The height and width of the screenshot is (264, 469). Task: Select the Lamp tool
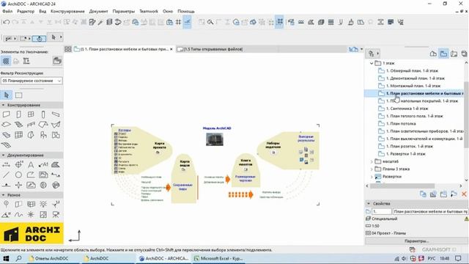(43, 204)
